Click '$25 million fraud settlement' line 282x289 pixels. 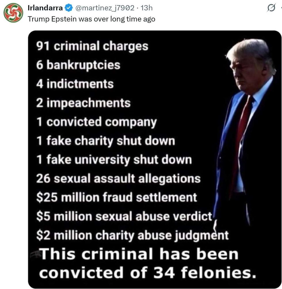pyautogui.click(x=117, y=197)
